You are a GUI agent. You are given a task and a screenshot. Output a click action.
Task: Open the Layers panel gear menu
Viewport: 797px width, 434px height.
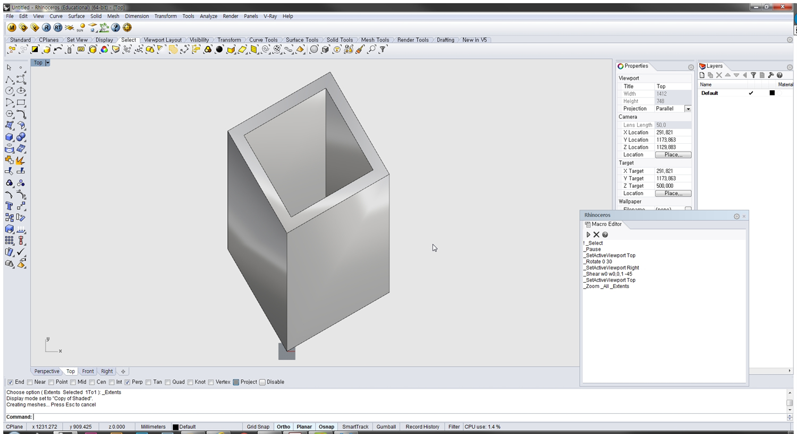[x=790, y=67]
